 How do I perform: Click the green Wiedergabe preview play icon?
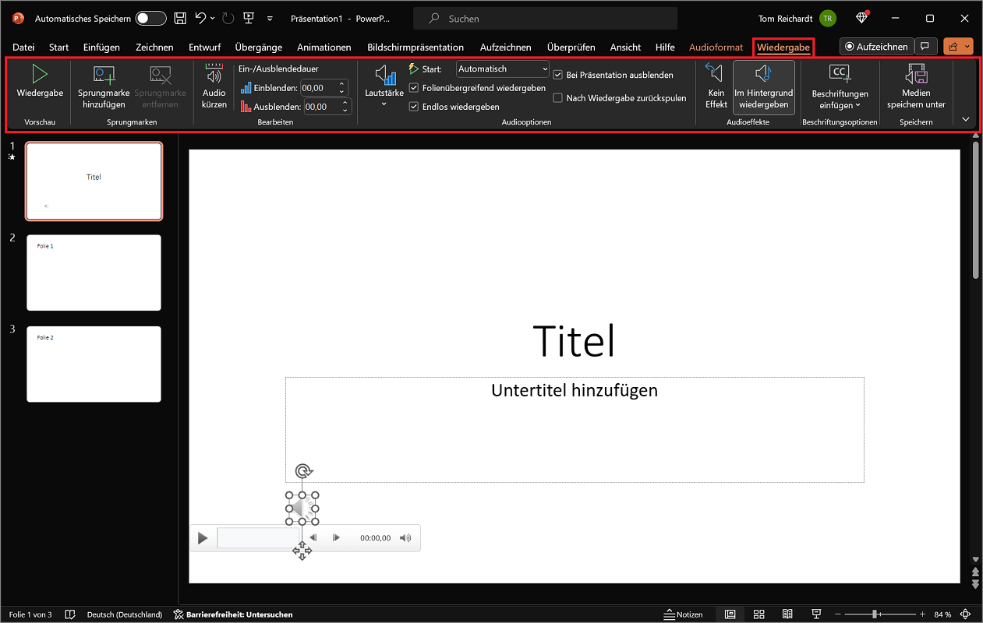pos(40,75)
